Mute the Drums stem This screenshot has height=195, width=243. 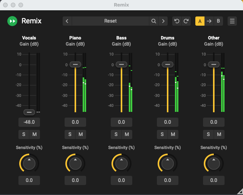coord(173,134)
